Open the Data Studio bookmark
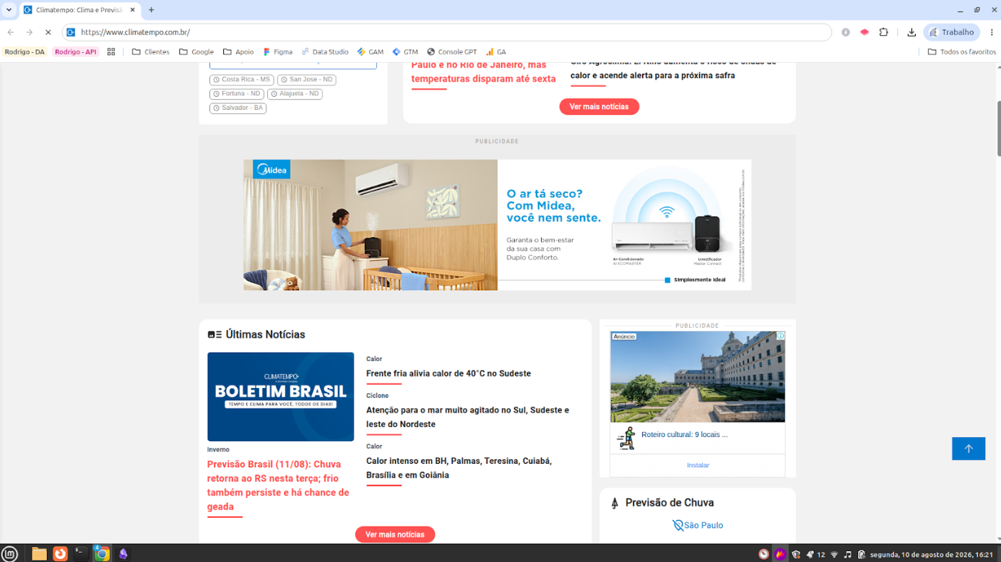 click(x=325, y=52)
